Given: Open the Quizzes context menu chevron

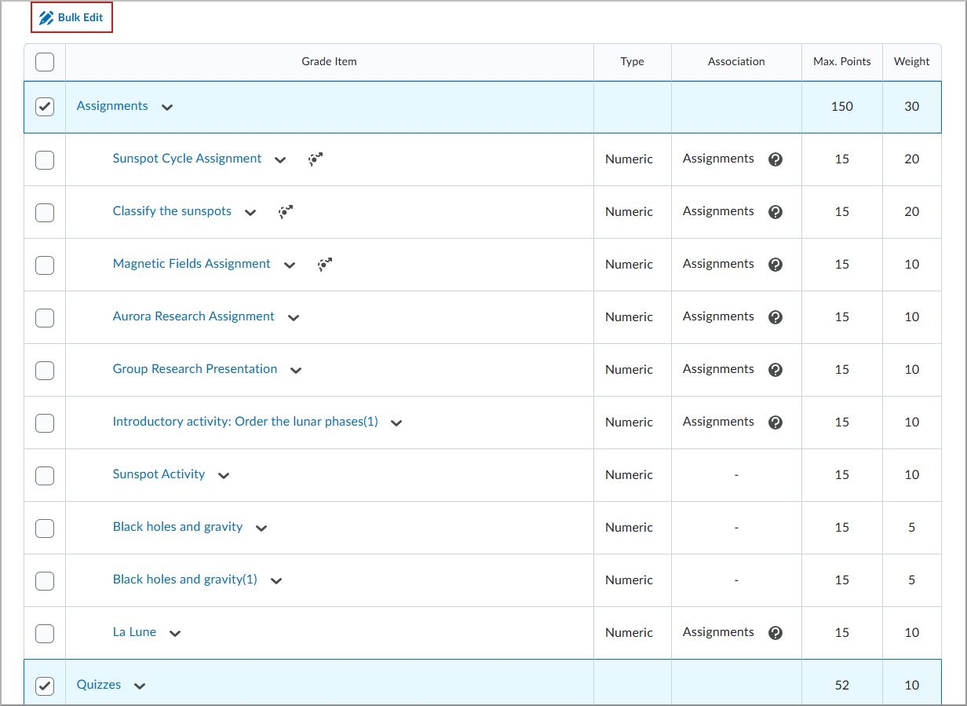Looking at the screenshot, I should pos(140,686).
